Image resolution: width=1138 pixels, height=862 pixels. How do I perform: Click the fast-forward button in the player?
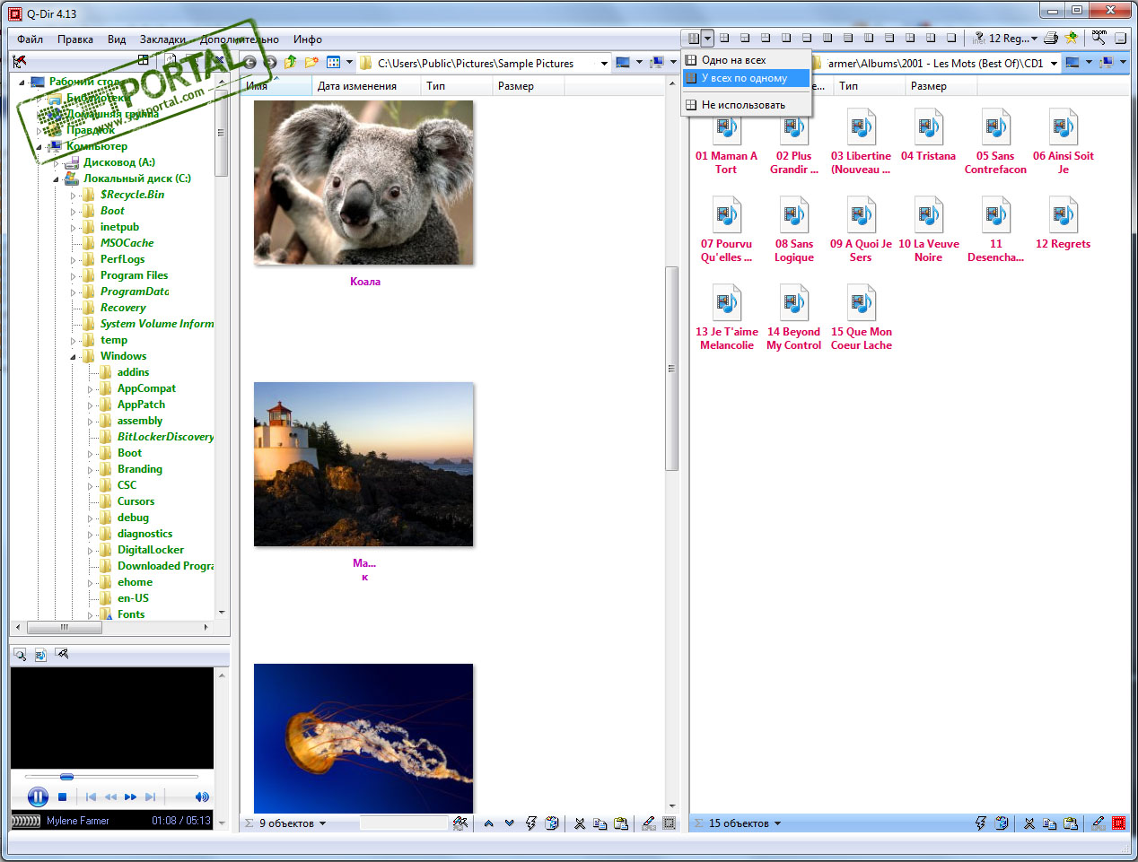[130, 797]
